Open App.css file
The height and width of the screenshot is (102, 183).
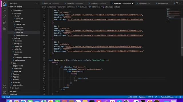(16, 74)
